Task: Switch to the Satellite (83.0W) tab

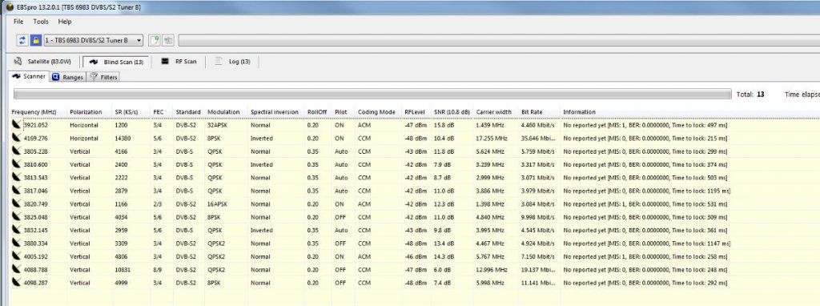Action: 43,62
